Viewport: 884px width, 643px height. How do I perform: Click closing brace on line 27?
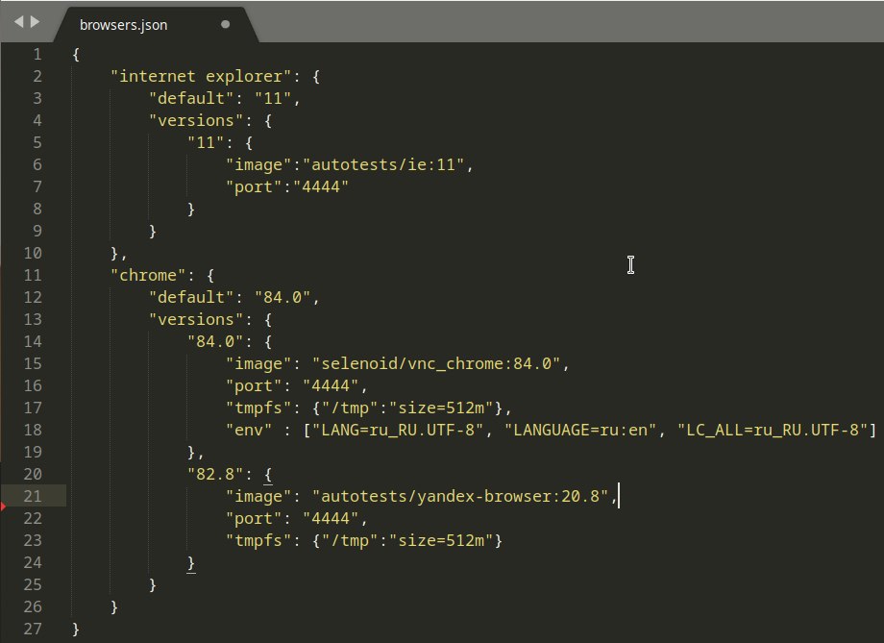tap(76, 629)
